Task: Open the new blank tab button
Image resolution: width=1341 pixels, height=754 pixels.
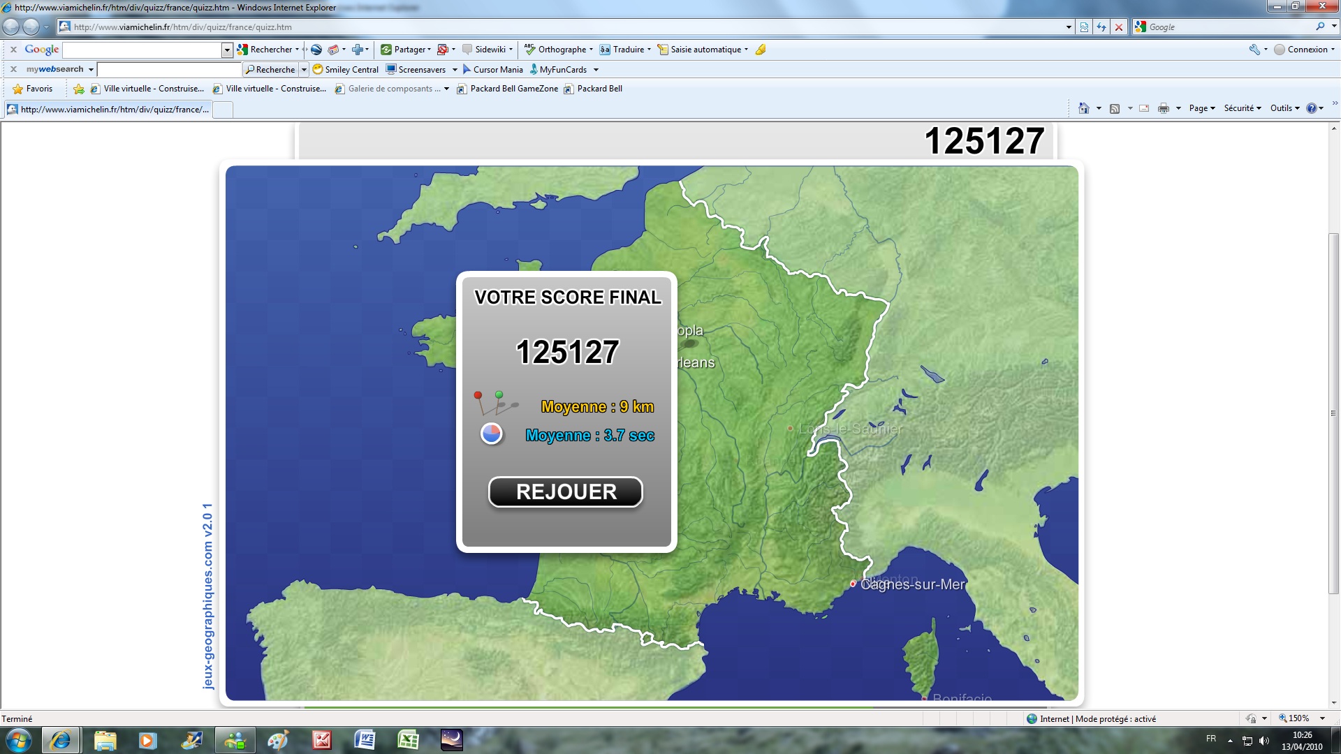Action: [x=223, y=110]
